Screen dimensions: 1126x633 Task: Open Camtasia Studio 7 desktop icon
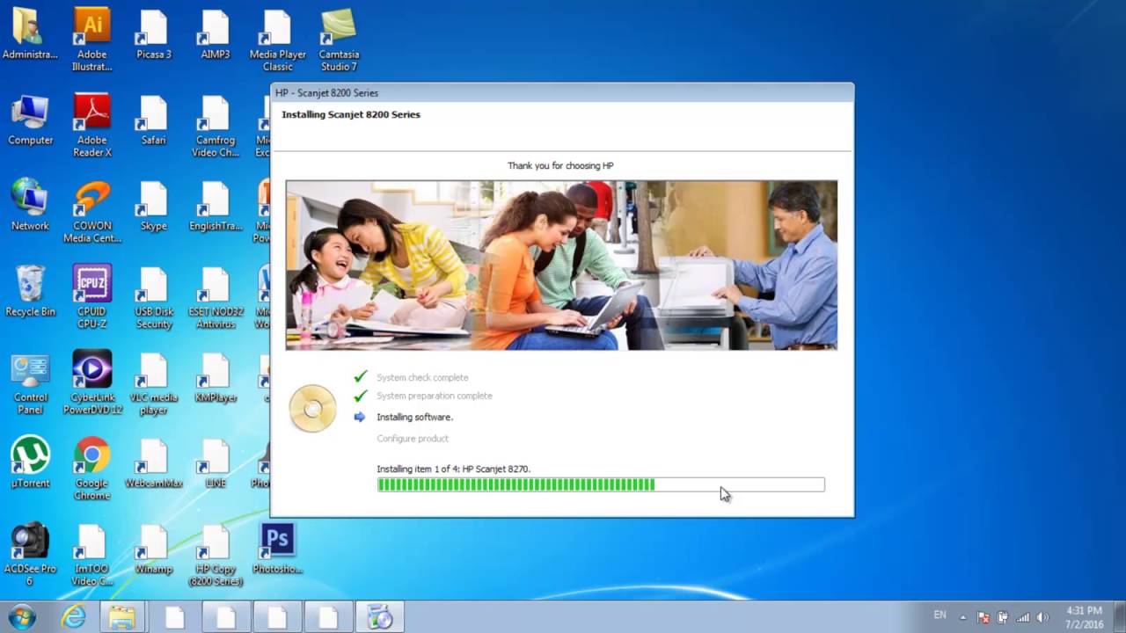click(339, 40)
